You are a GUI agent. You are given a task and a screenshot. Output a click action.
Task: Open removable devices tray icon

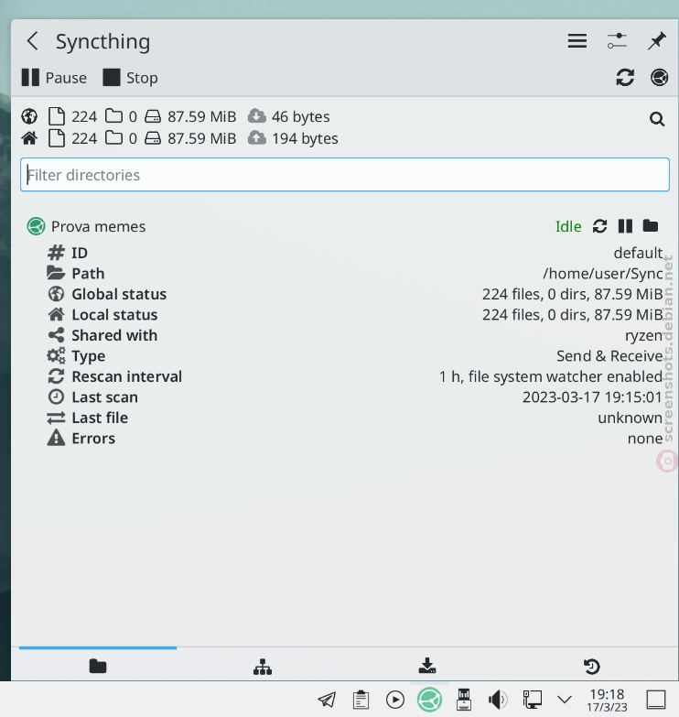(464, 700)
